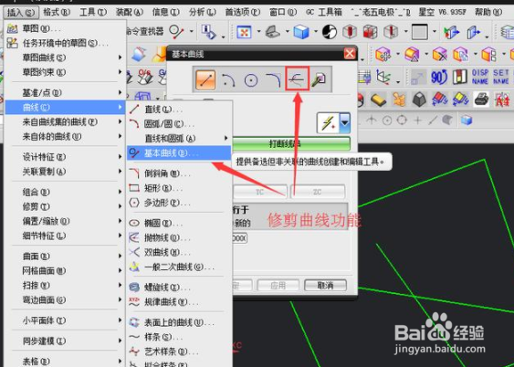Toggle the arc center snap point

coord(387,121)
